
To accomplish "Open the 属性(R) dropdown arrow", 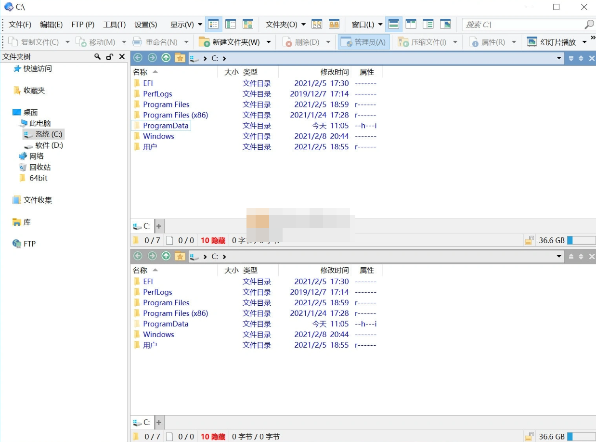I will (x=513, y=42).
